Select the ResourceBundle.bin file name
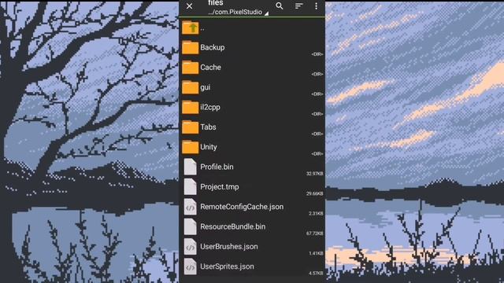Viewport: 504px width, 283px height. 233,226
